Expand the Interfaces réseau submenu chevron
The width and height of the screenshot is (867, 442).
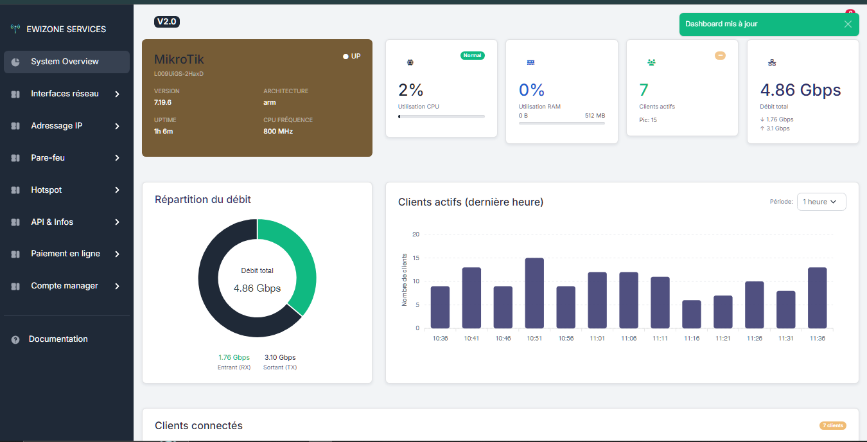click(117, 94)
